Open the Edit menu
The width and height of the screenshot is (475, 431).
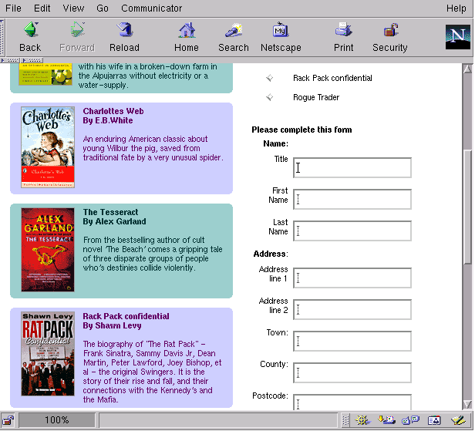point(42,8)
